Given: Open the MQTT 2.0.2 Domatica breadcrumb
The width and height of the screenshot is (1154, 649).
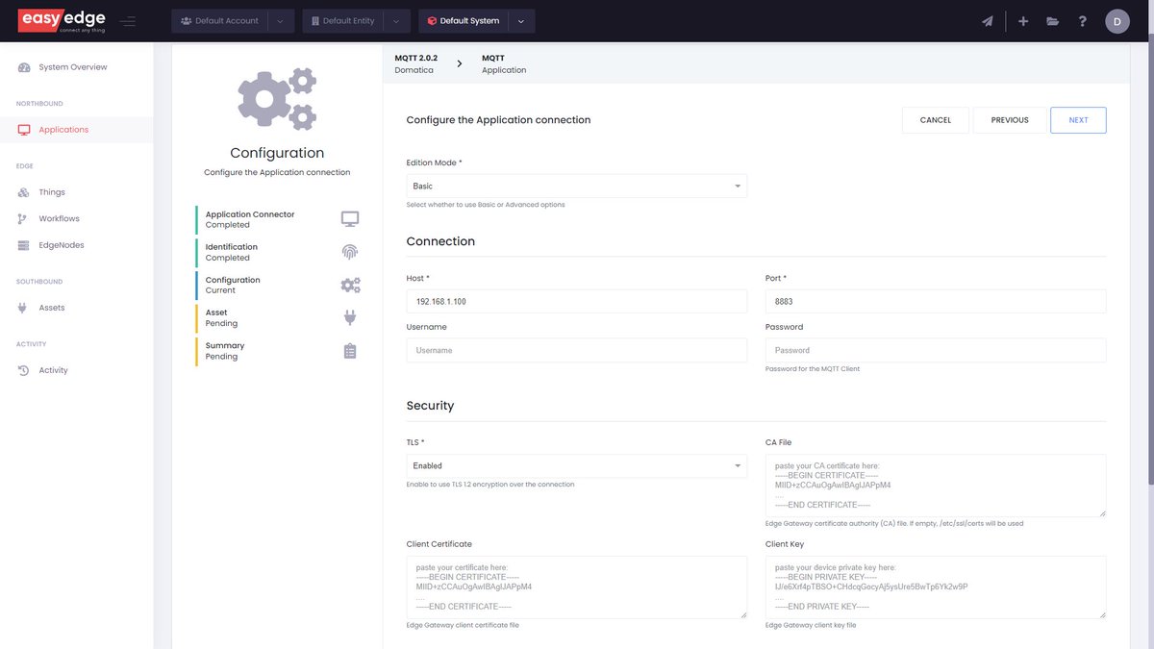Looking at the screenshot, I should (x=417, y=62).
